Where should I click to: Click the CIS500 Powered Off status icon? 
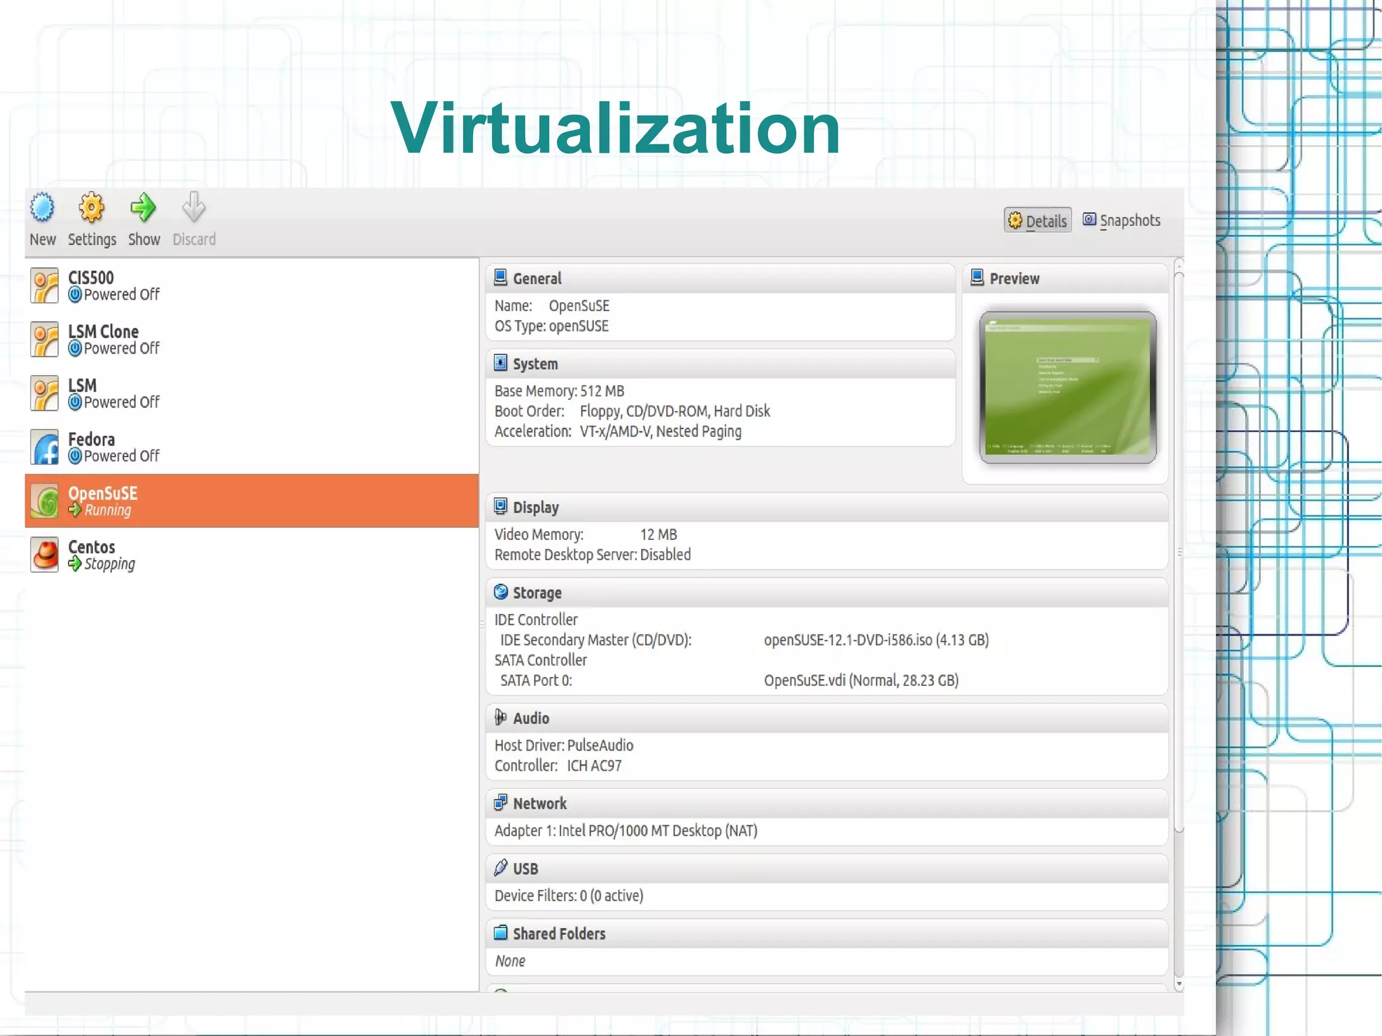(x=75, y=294)
